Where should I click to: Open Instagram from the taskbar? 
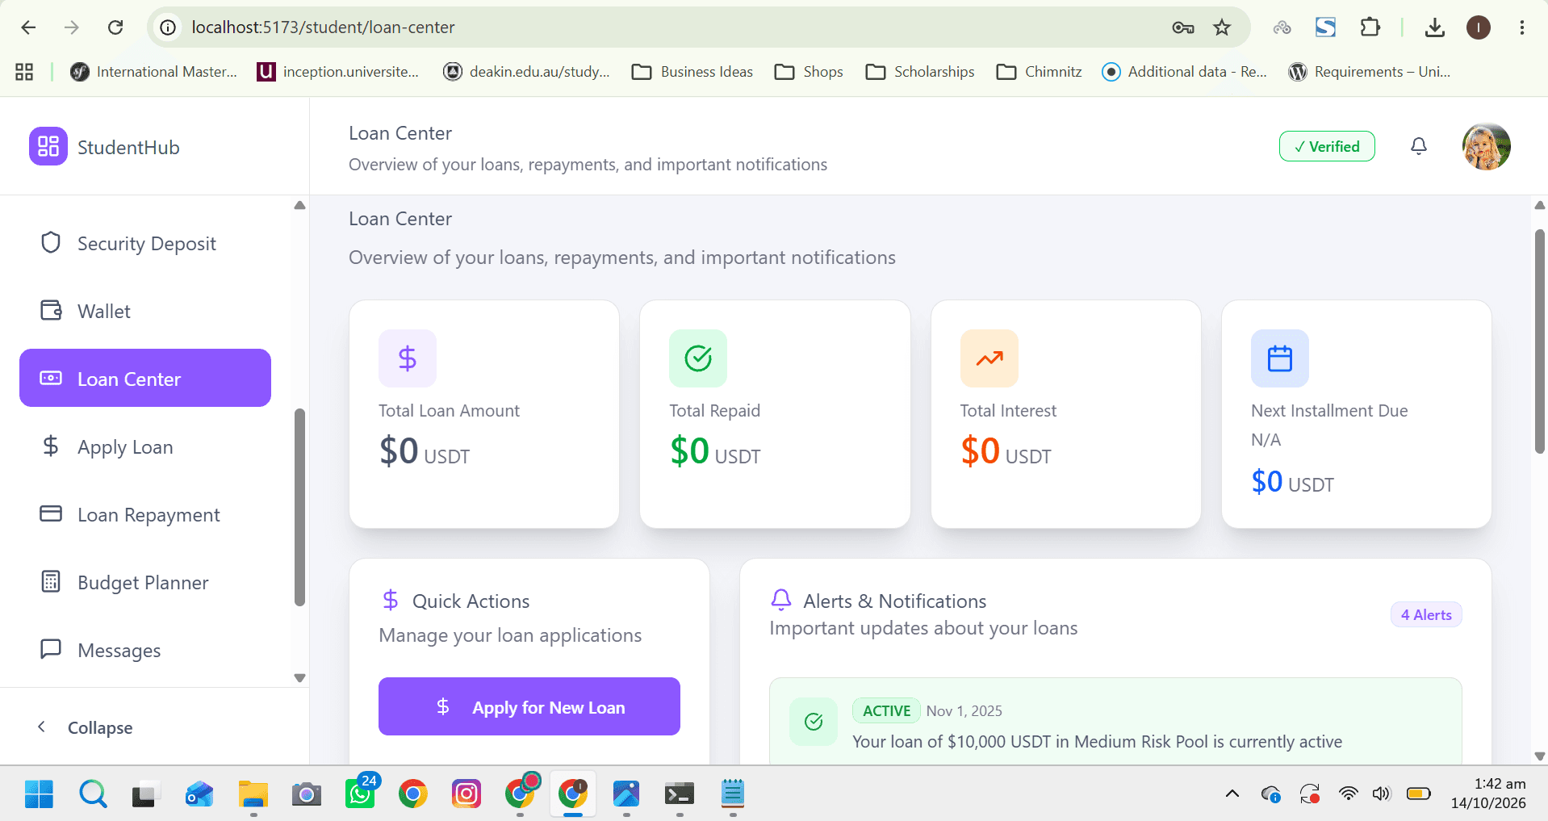tap(466, 794)
